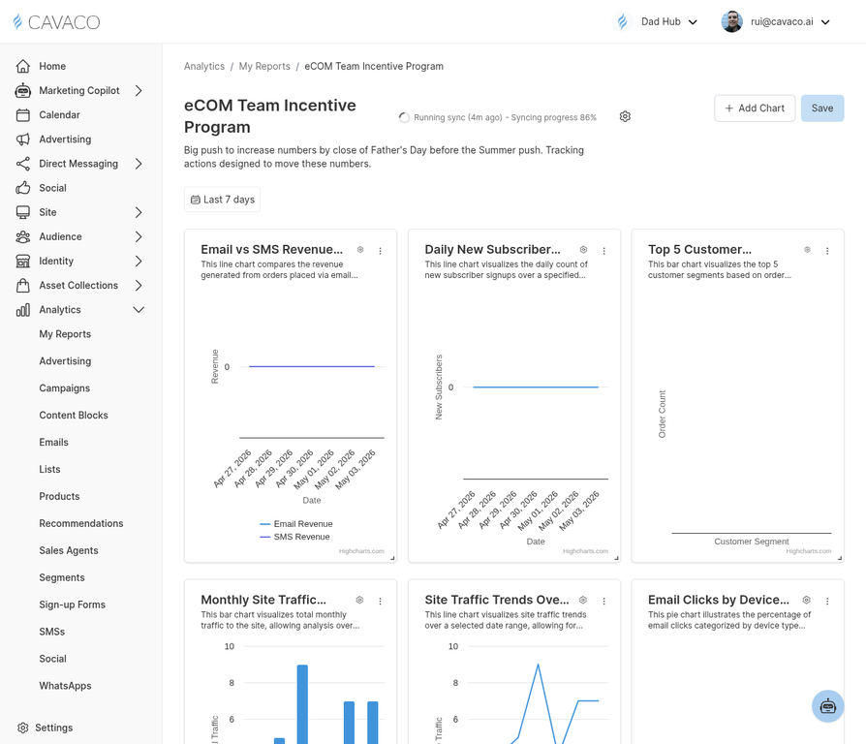Click resize handle on Daily New Subscriber card

(616, 558)
